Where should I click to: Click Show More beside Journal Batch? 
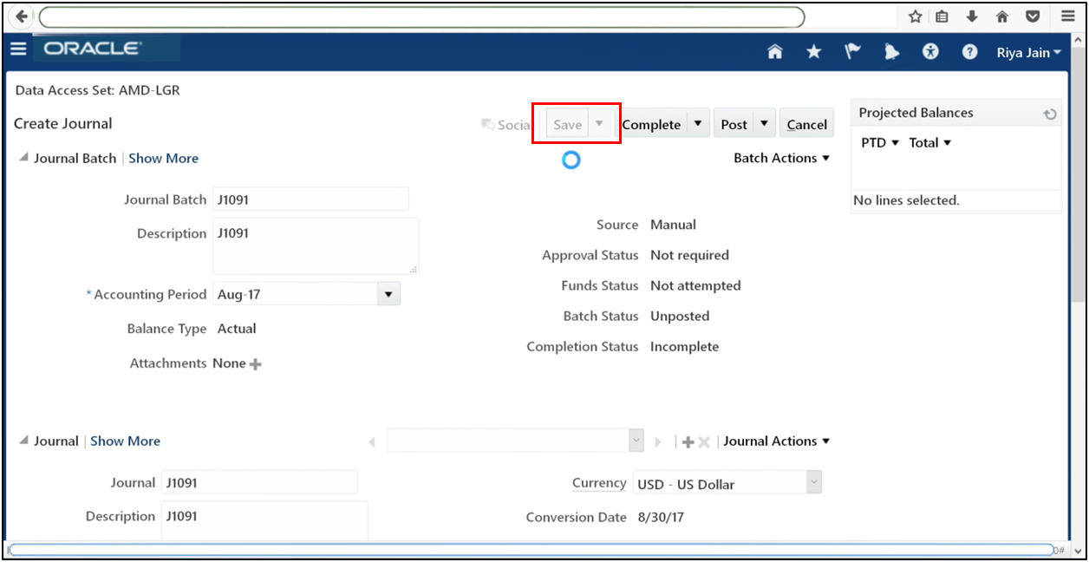(163, 157)
